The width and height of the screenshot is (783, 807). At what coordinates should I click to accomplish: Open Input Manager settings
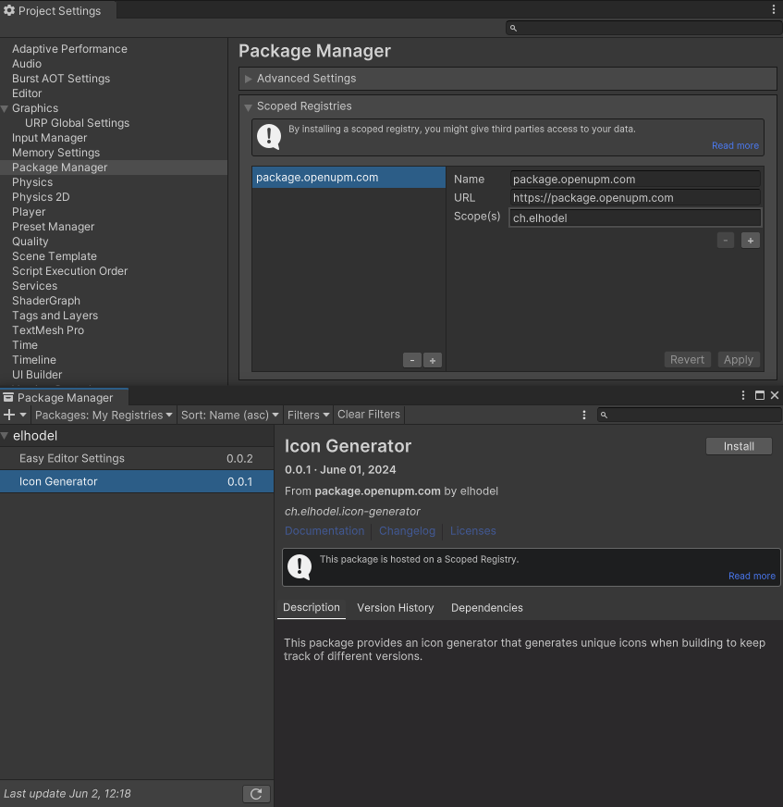tap(49, 138)
